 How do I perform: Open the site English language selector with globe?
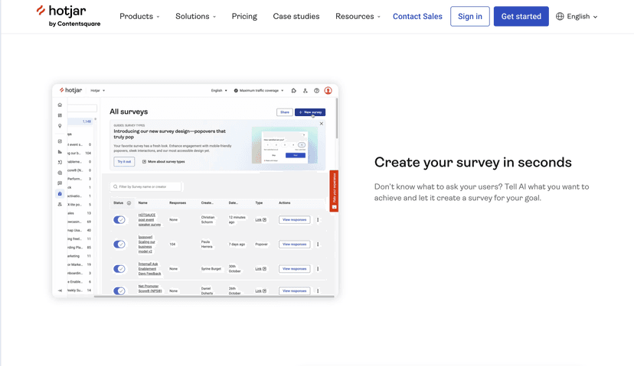pyautogui.click(x=577, y=17)
